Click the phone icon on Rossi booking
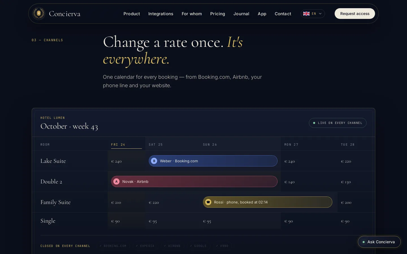Screen dimensions: 407x254 pos(208,202)
